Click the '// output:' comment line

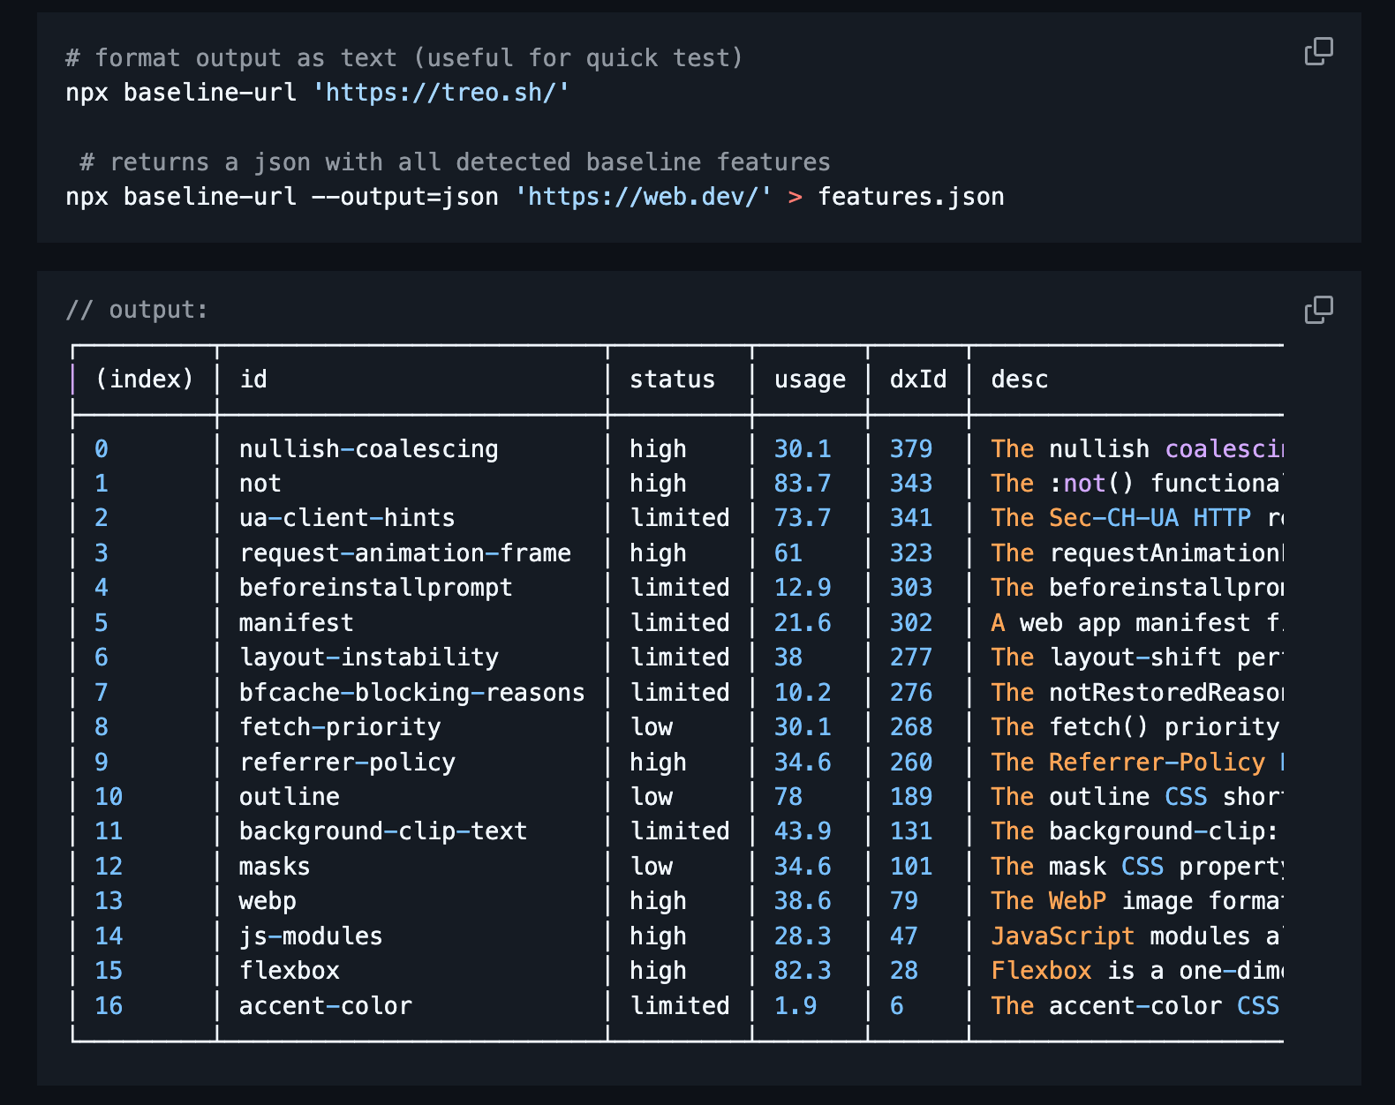point(137,311)
